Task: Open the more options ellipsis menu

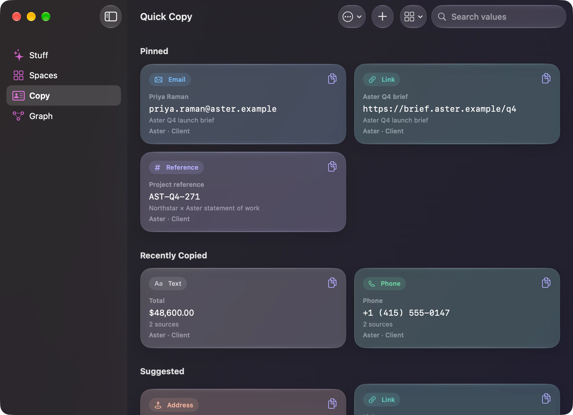Action: [x=352, y=17]
